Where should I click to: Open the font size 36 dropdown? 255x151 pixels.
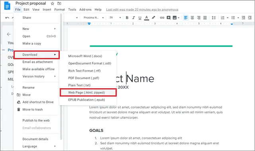[115, 17]
